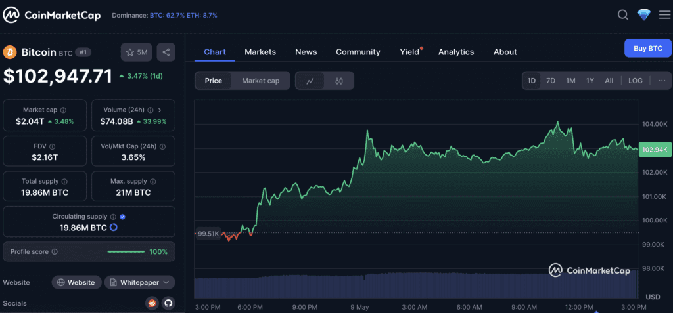673x313 pixels.
Task: Set chart range to 1D
Action: pyautogui.click(x=532, y=81)
